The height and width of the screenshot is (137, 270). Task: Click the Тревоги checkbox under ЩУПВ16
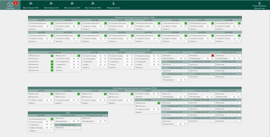coord(239,42)
